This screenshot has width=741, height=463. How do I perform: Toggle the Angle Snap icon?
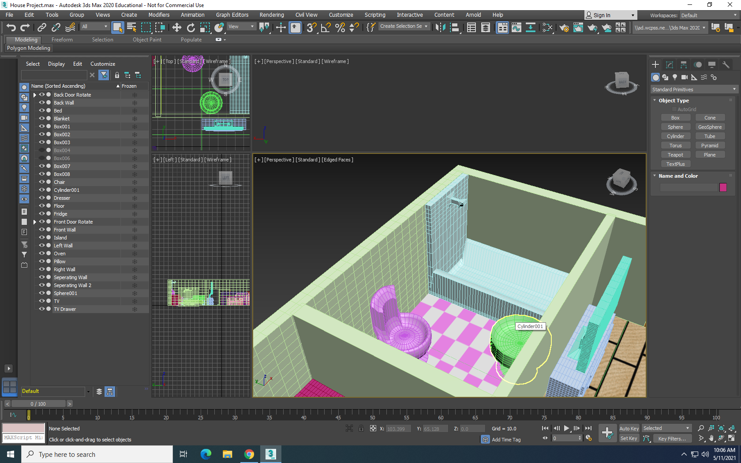click(x=326, y=27)
